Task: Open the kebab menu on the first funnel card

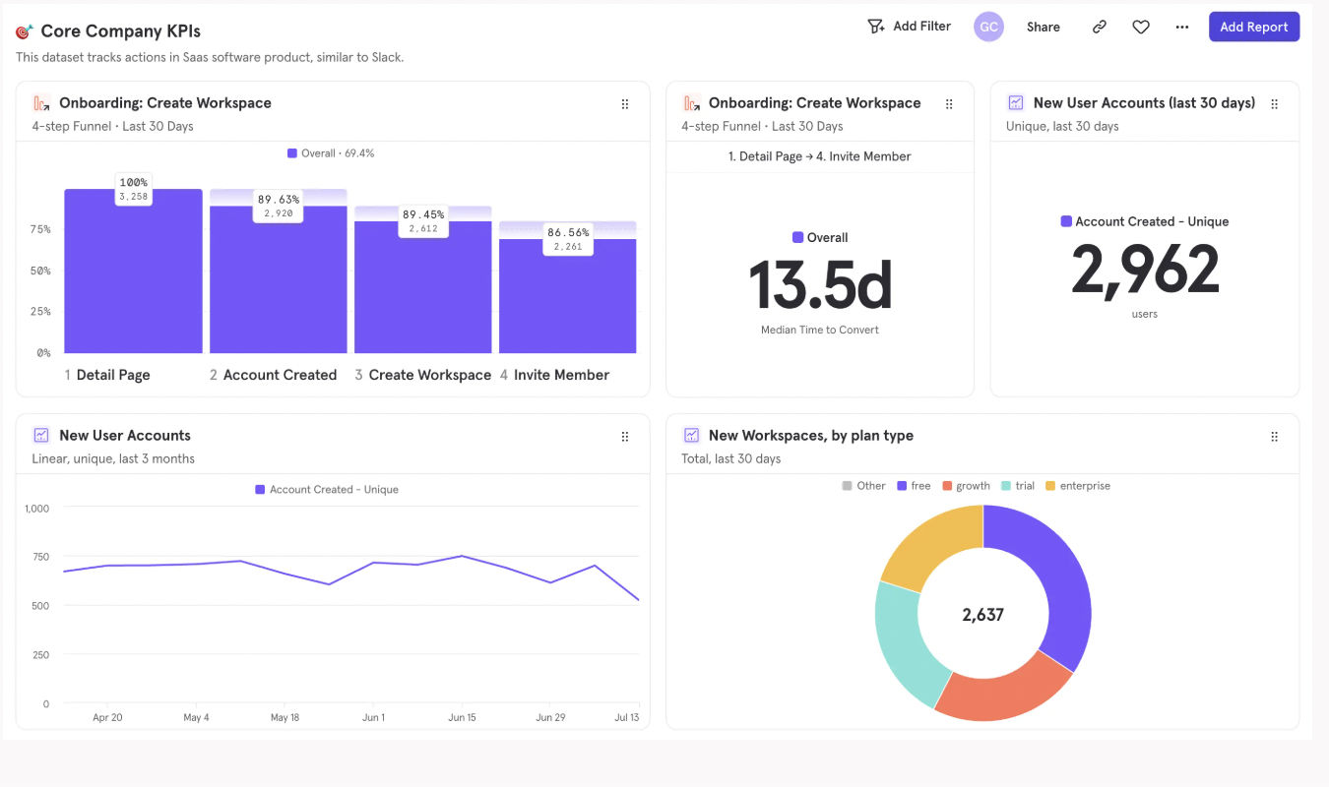Action: pos(625,103)
